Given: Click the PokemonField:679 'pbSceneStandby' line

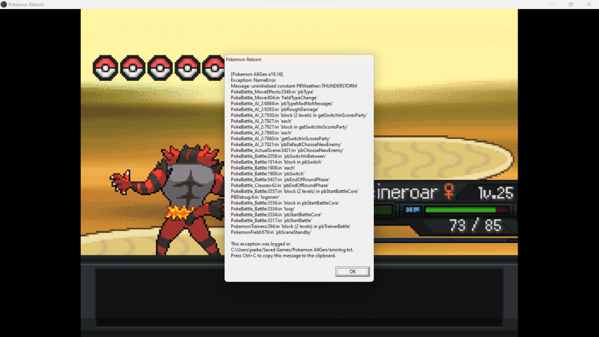Looking at the screenshot, I should (271, 232).
